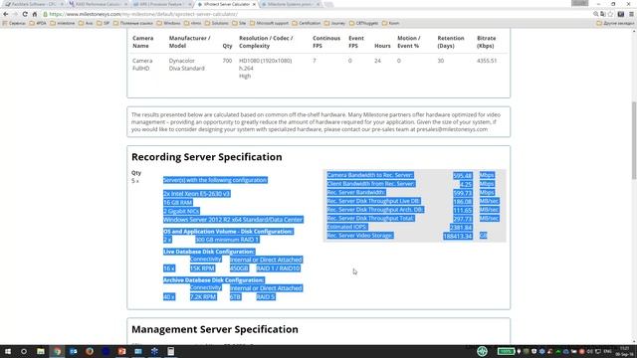Click the Live Database Disk Configuration label
Screen dimensions: 637x358
[x=209, y=252]
